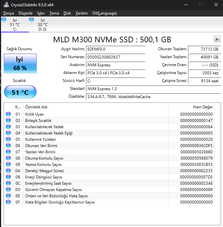
Task: Click the status circle for drive C:
Action: click(4, 19)
